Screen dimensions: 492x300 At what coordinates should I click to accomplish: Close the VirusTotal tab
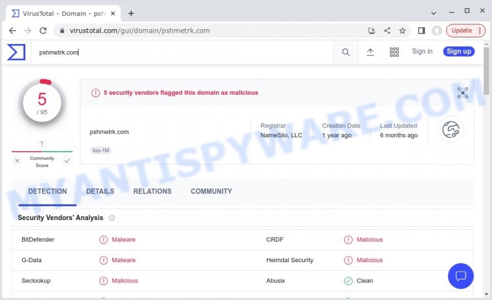pos(113,13)
